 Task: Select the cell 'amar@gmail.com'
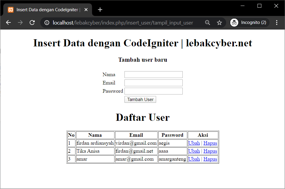(x=136, y=159)
